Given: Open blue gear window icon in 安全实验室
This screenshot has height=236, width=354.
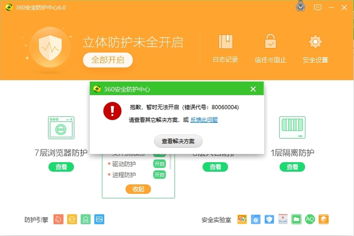Looking at the screenshot, I should coord(255,219).
